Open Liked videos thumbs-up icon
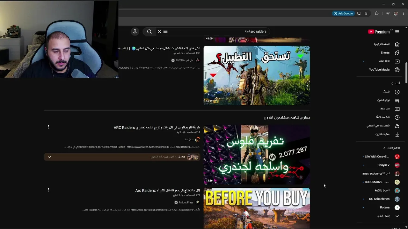Viewport: 408px width, 229px height. click(x=397, y=126)
